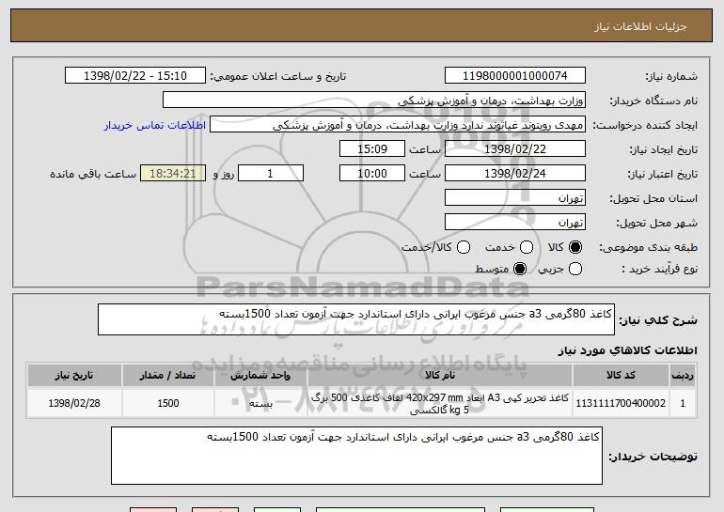Click the جزئیات اطلاعات نیاز header title
This screenshot has width=724, height=512.
click(640, 26)
